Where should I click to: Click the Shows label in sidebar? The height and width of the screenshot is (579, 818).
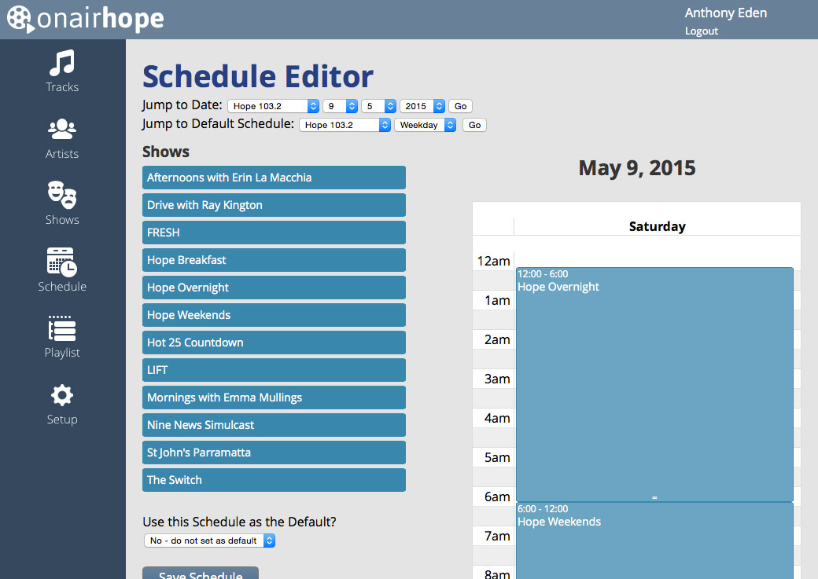coord(62,220)
